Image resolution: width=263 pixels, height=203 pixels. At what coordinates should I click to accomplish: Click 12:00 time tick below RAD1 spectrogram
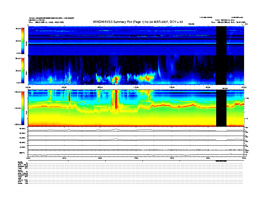(x=136, y=87)
